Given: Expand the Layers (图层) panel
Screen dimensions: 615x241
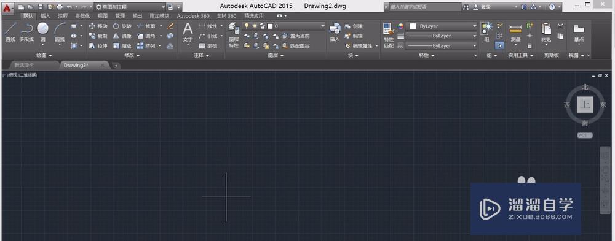Looking at the screenshot, I should pos(275,56).
